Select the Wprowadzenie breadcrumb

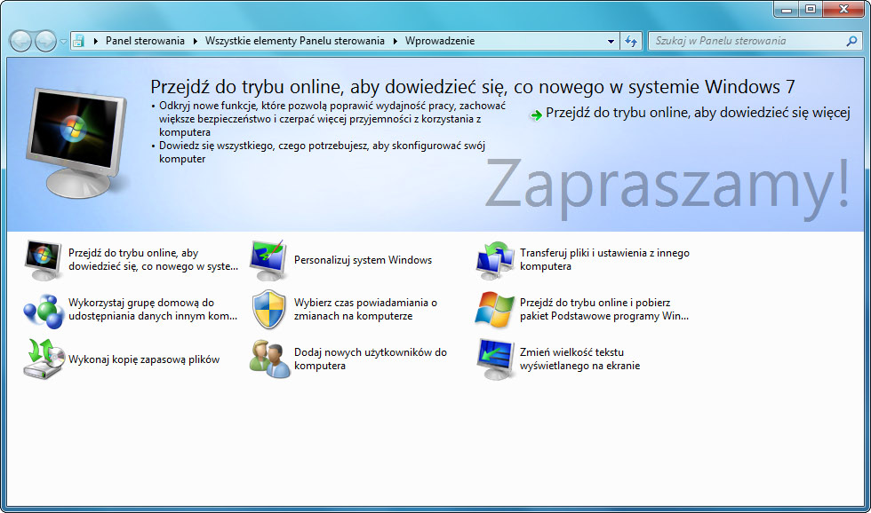click(x=440, y=41)
